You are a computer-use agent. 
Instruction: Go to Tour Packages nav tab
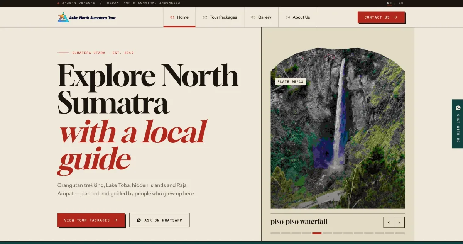(x=220, y=17)
